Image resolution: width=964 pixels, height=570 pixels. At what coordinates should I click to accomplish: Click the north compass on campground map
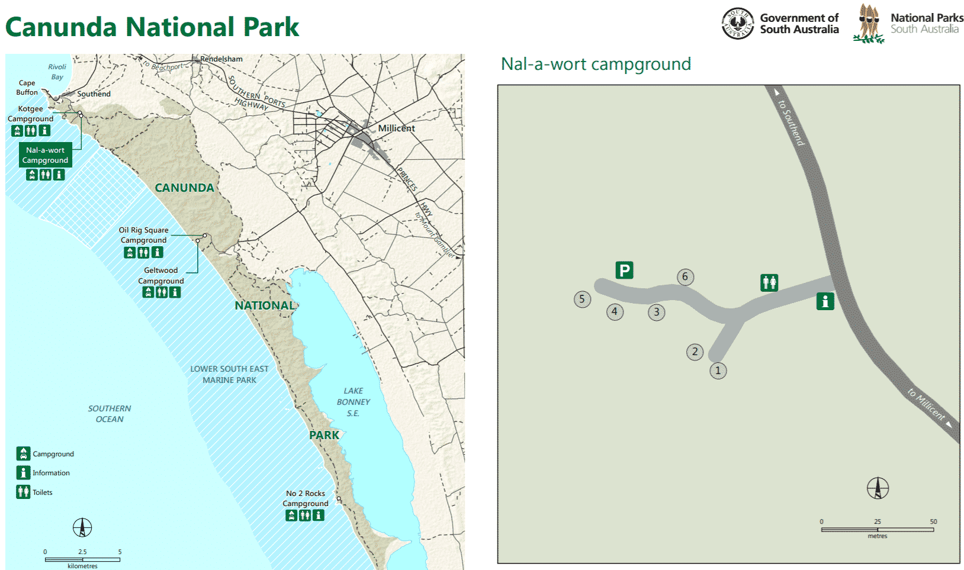pos(878,488)
